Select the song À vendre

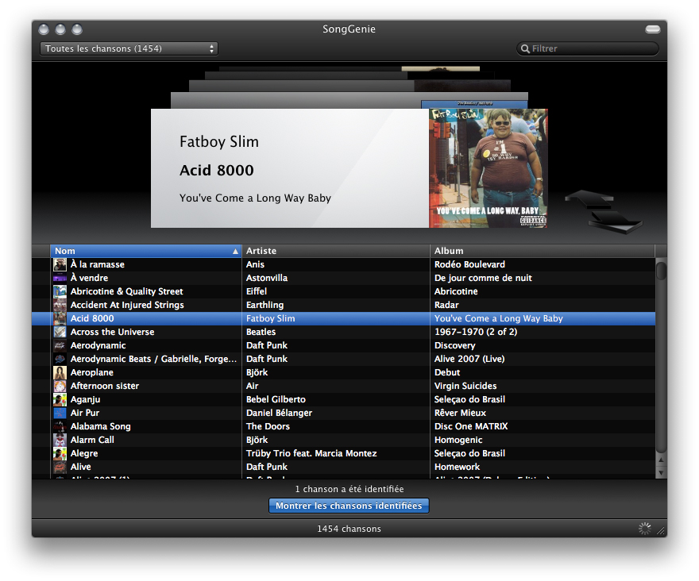(89, 278)
